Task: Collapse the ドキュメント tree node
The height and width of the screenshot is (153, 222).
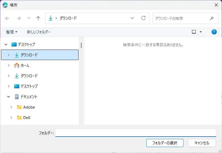Action: click(9, 97)
